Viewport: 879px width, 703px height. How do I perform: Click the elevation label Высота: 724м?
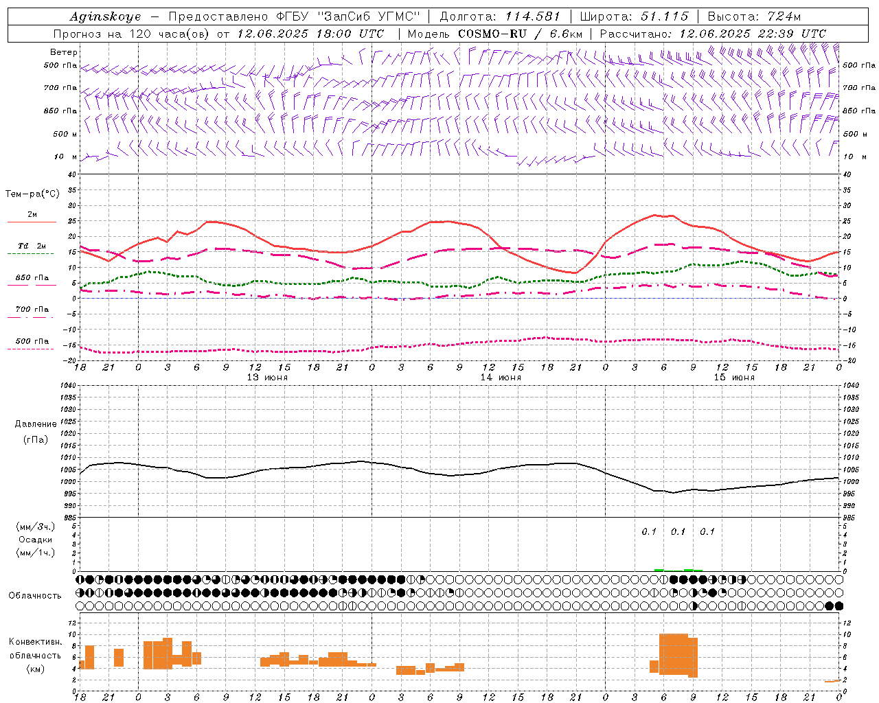(754, 16)
